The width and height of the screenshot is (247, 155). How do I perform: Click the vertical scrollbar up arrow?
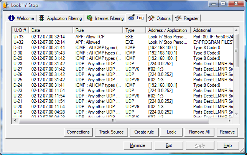[x=236, y=30]
